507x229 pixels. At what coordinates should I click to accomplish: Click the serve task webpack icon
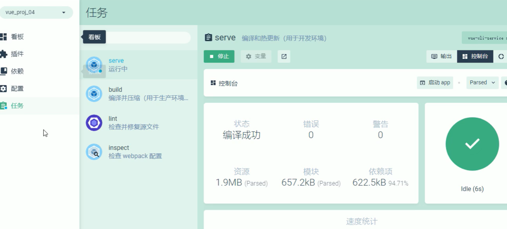coord(94,65)
